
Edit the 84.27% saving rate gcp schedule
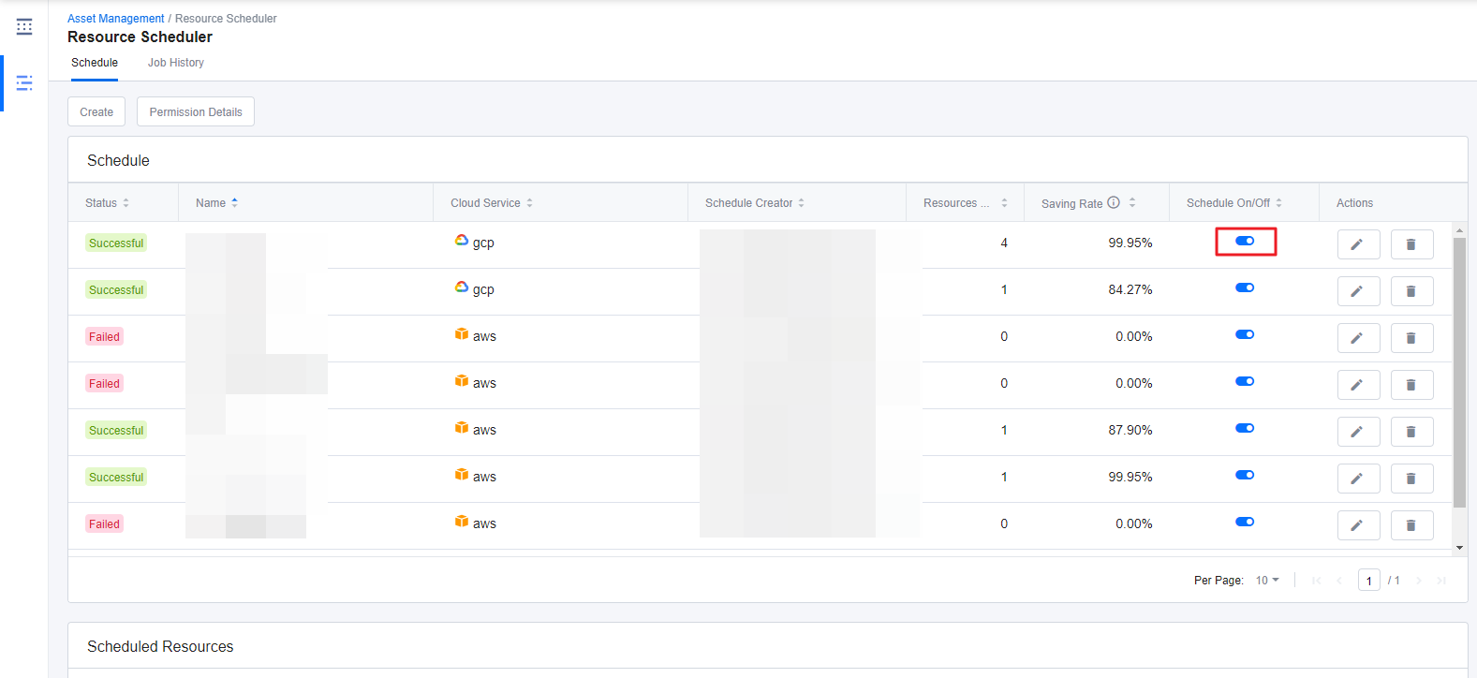tap(1358, 291)
